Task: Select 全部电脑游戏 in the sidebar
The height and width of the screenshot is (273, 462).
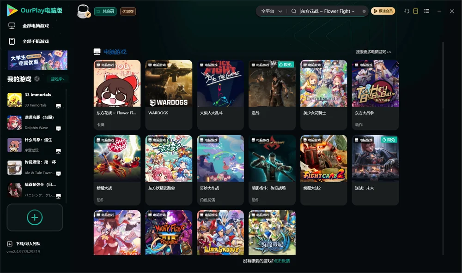Action: (x=36, y=26)
